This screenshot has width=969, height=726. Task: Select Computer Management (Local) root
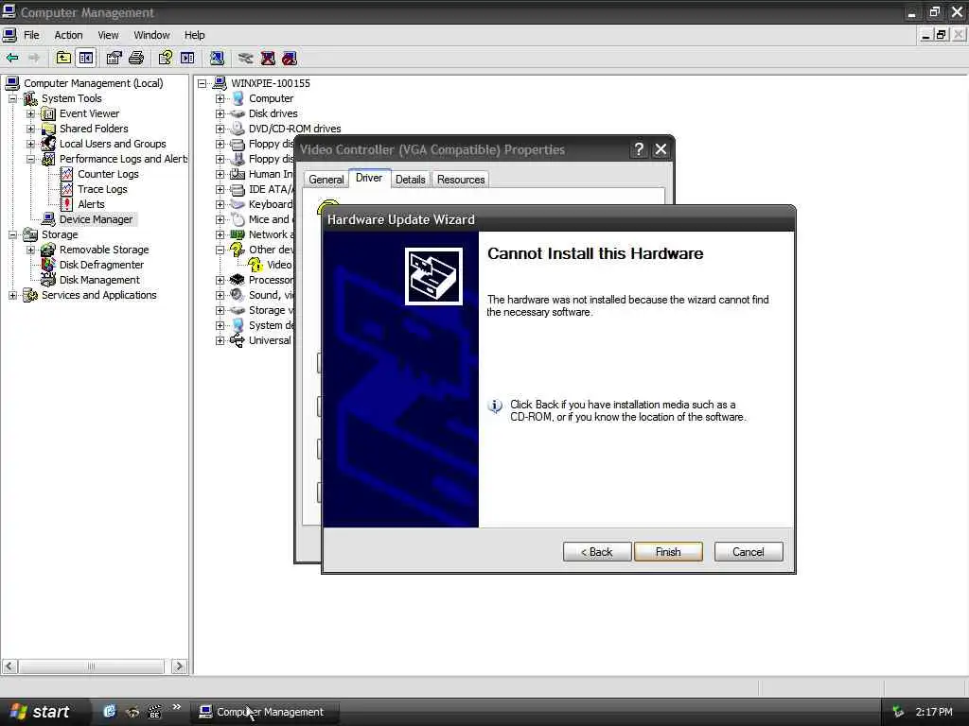[94, 83]
